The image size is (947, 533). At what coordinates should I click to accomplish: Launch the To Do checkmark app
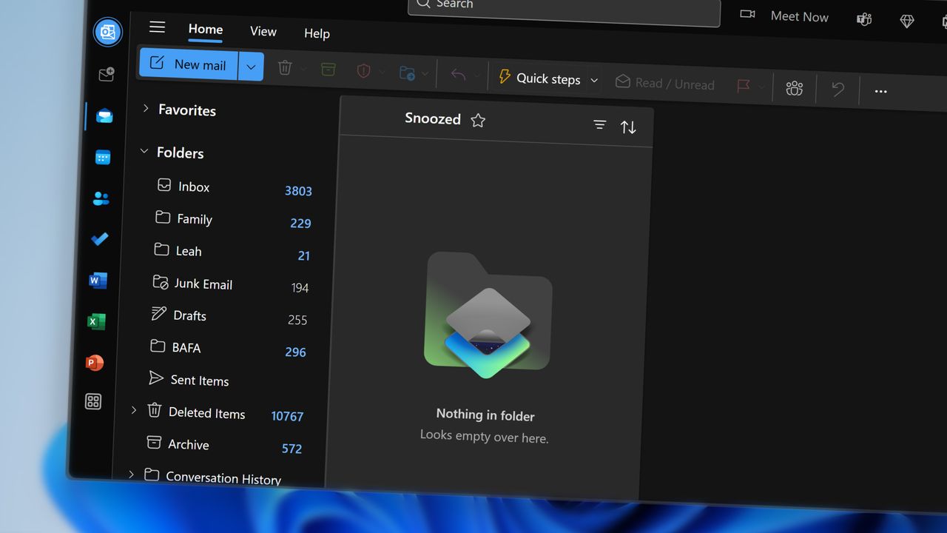click(99, 238)
